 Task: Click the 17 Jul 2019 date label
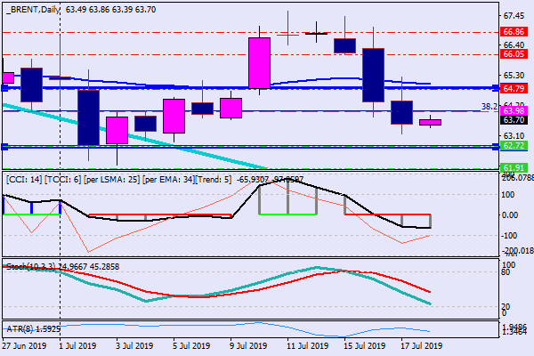point(418,346)
